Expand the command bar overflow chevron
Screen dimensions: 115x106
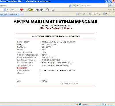point(114,13)
